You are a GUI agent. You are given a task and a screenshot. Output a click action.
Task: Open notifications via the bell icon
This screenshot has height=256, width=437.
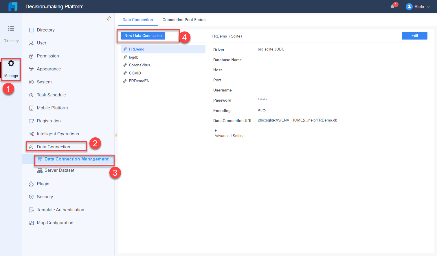392,6
